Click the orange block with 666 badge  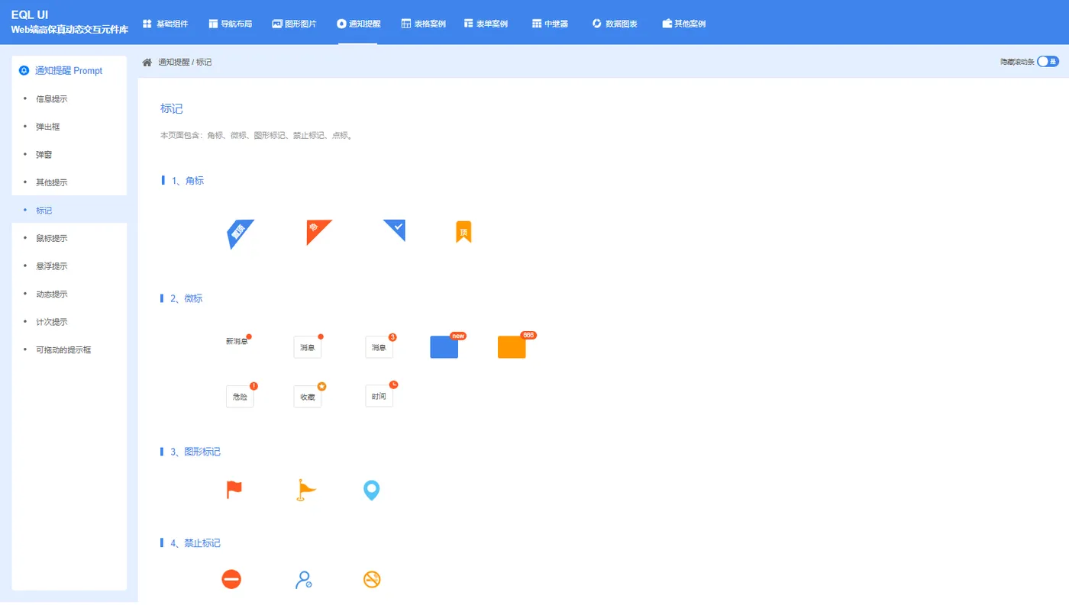click(x=512, y=347)
